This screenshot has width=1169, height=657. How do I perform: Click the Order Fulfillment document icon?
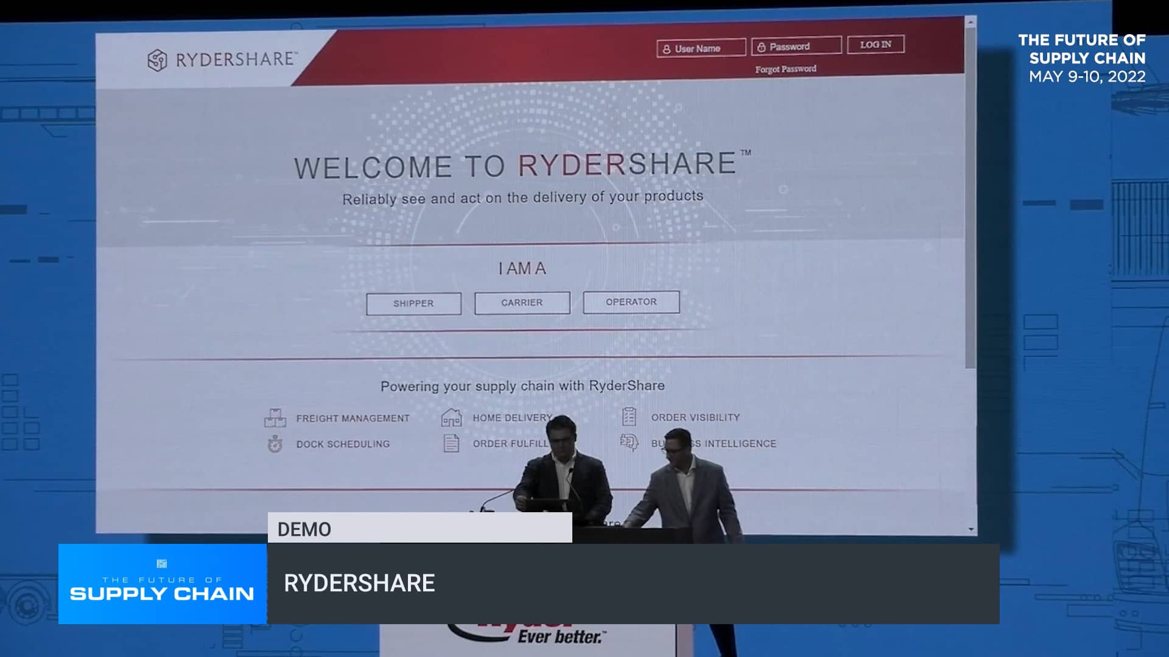451,443
